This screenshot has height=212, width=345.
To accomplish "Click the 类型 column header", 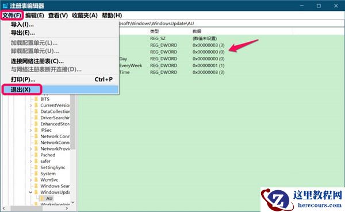I will coord(155,32).
